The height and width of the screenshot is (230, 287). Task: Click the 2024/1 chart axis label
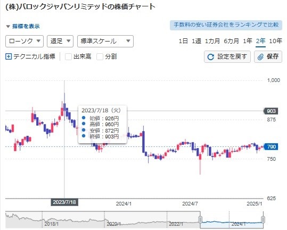tap(124, 204)
